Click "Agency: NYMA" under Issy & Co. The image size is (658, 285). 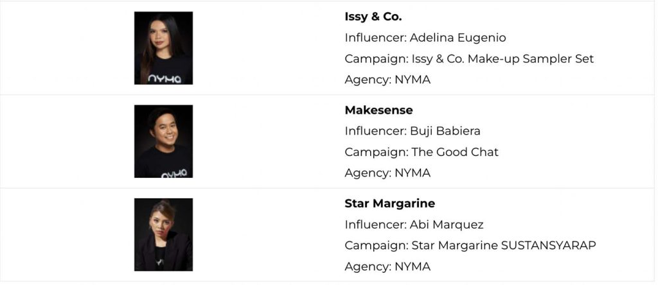tap(387, 80)
